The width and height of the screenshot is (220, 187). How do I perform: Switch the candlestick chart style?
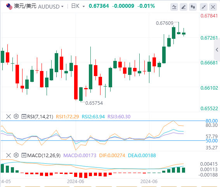(193, 7)
